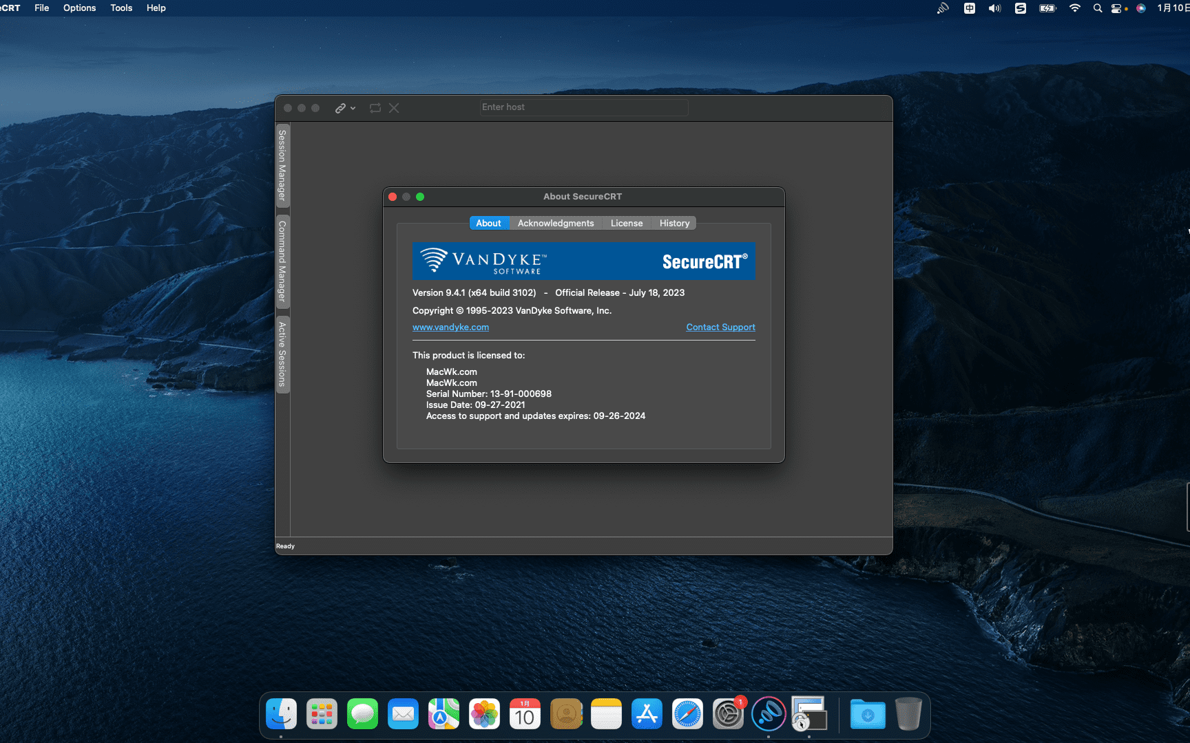Click the SecureCRT wordmark in the banner
The height and width of the screenshot is (743, 1190).
(704, 261)
